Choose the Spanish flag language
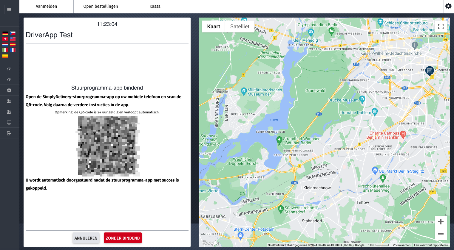The width and height of the screenshot is (454, 250). pos(13,44)
